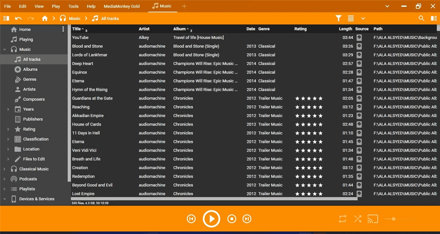Expand the Rating tree node
440x234 pixels.
coord(8,129)
